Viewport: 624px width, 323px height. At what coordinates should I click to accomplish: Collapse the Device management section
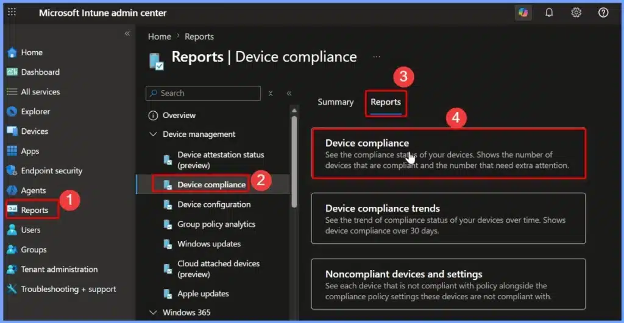[x=153, y=134]
